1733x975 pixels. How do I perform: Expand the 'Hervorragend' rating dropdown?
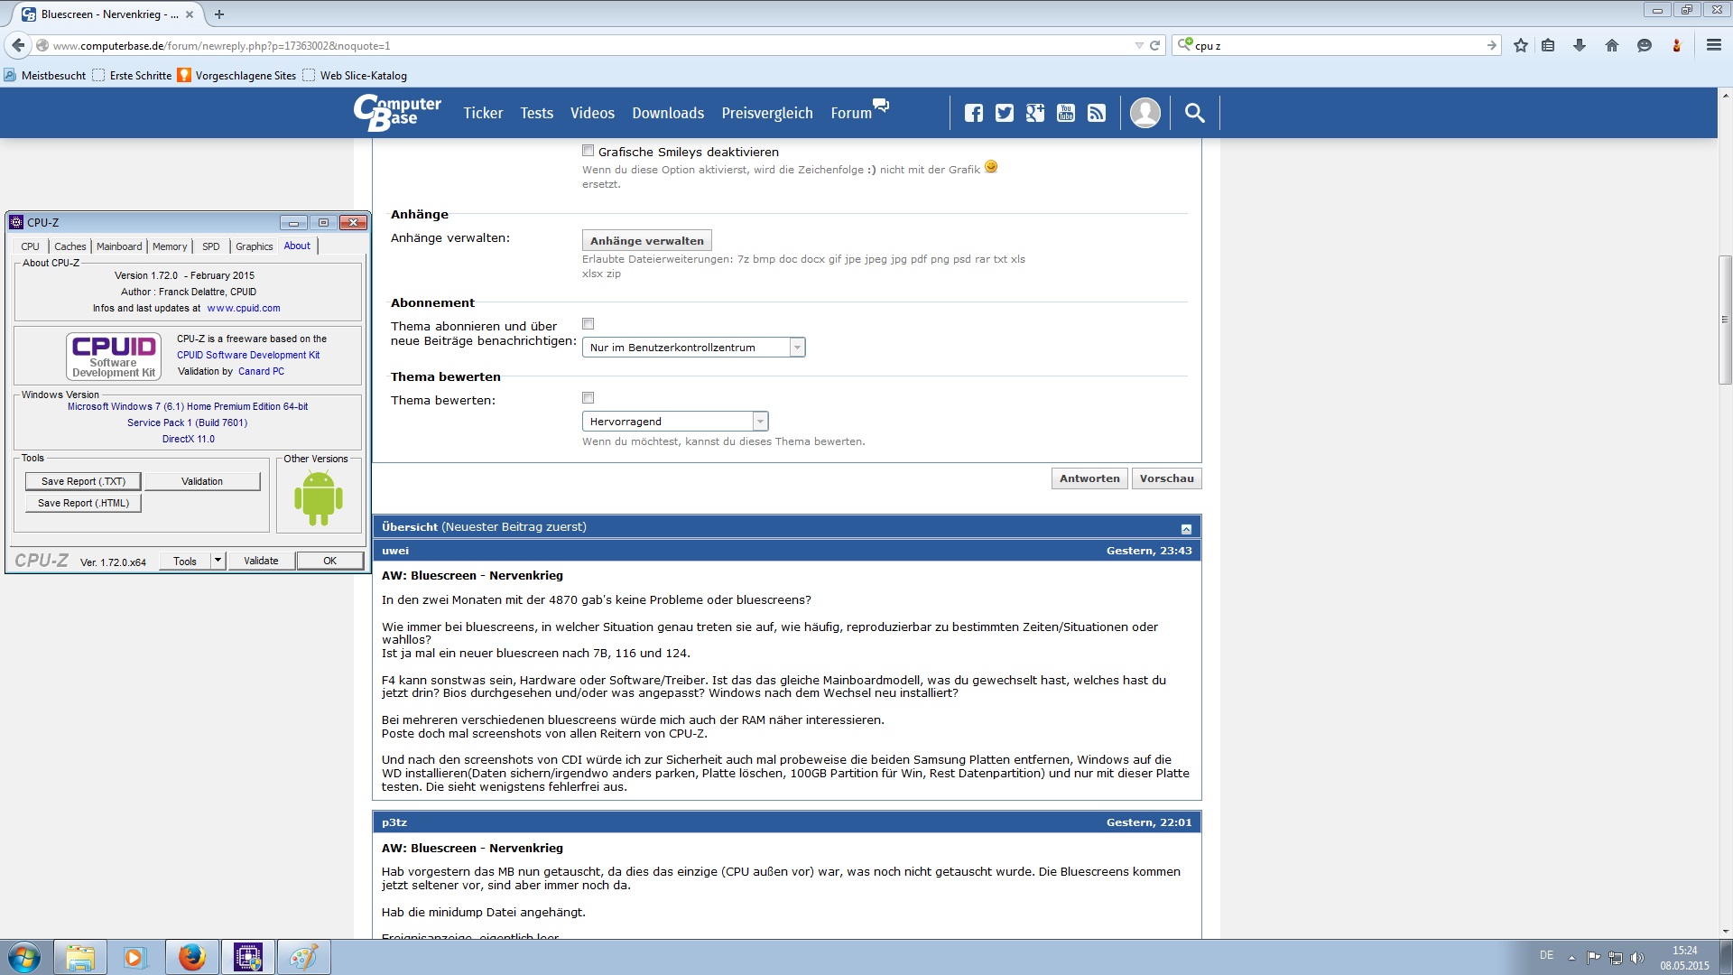coord(675,422)
